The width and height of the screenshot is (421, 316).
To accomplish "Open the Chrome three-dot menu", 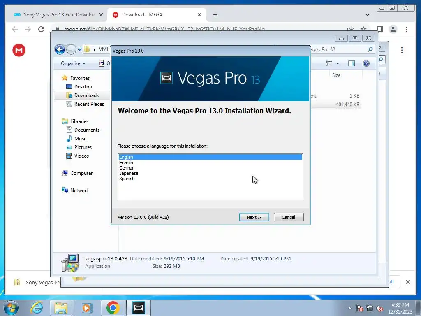I will point(406,29).
